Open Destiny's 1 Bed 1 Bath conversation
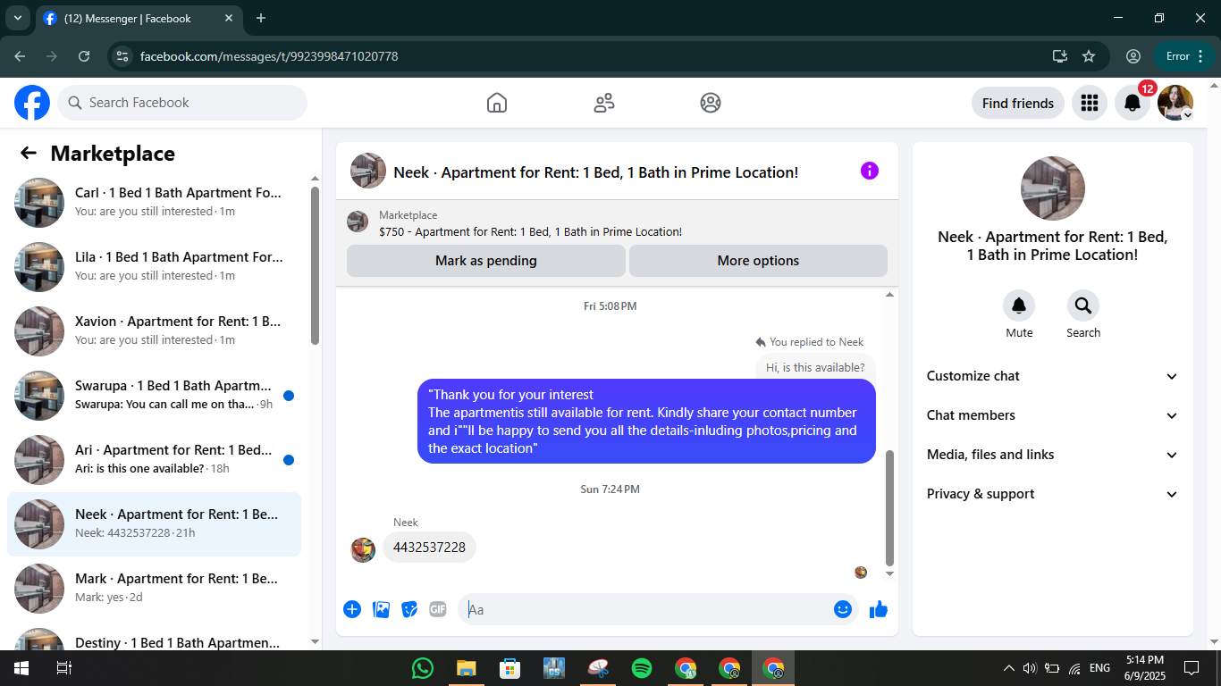This screenshot has height=686, width=1221. point(154,638)
